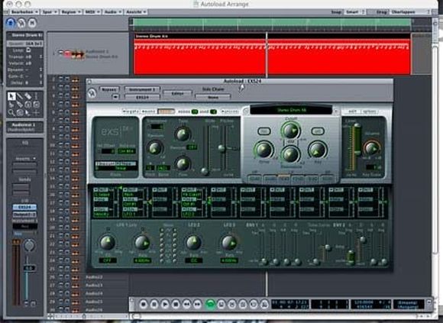Screen dimensions: 443x323
Task: Enable mono mode in EXS24
Action: pyautogui.click(x=148, y=111)
